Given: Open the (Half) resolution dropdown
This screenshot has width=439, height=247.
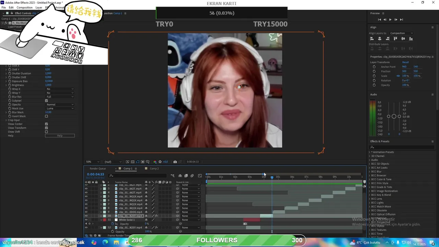Looking at the screenshot, I should (113, 162).
